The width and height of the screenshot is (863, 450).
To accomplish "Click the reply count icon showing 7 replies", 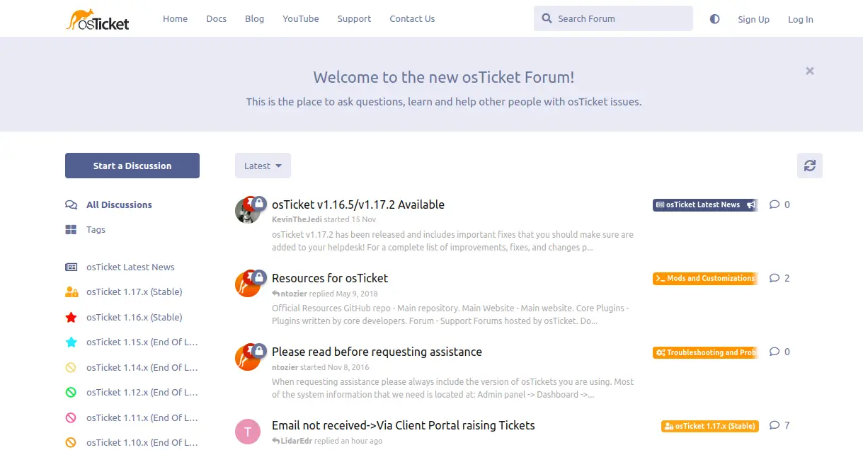I will pos(775,425).
